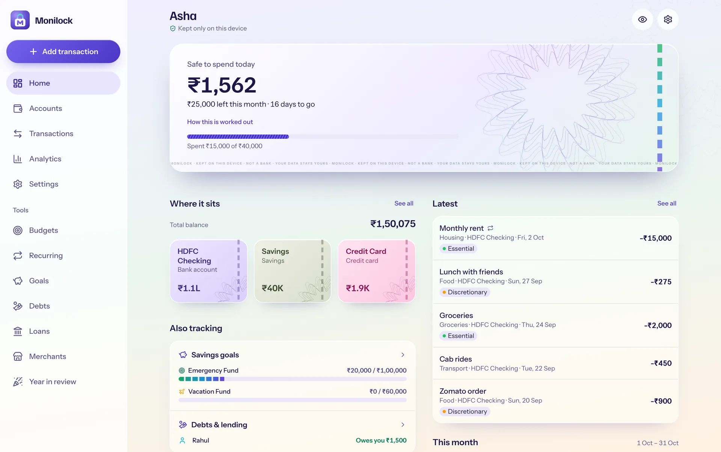Open the Transactions menu label
This screenshot has height=452, width=721.
pyautogui.click(x=51, y=134)
